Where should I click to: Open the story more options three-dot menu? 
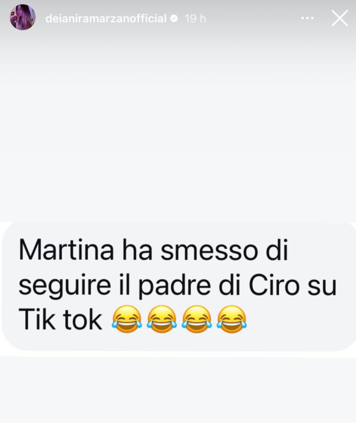pyautogui.click(x=307, y=18)
